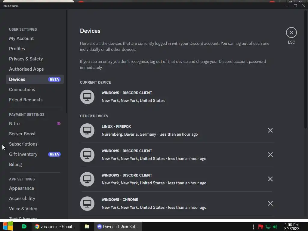
Task: Click the Devices page heading
Action: click(90, 31)
